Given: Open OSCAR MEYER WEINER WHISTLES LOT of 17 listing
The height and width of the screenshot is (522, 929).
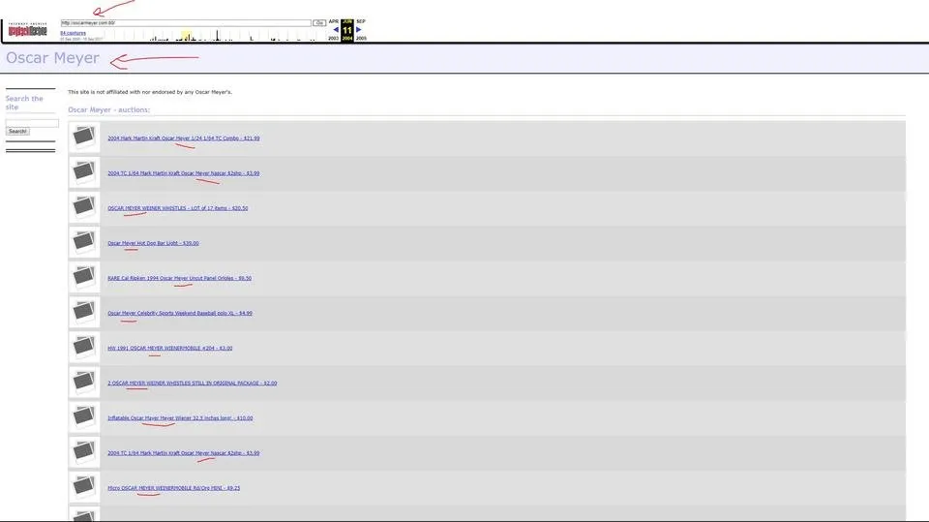Looking at the screenshot, I should coord(178,208).
